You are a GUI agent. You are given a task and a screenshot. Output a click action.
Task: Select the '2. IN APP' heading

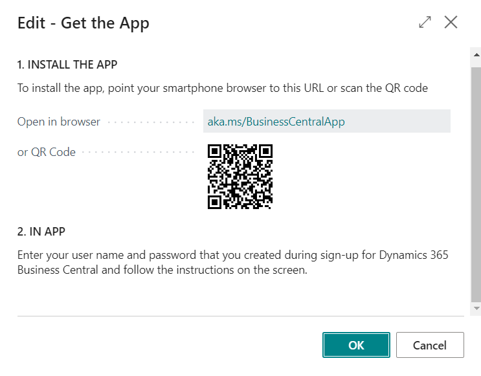click(x=41, y=232)
